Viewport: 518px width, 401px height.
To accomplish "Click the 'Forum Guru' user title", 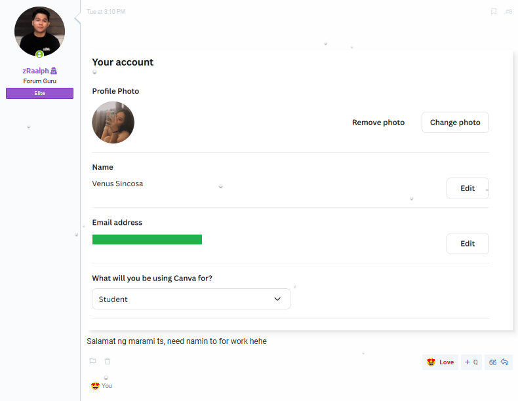I will [x=39, y=81].
